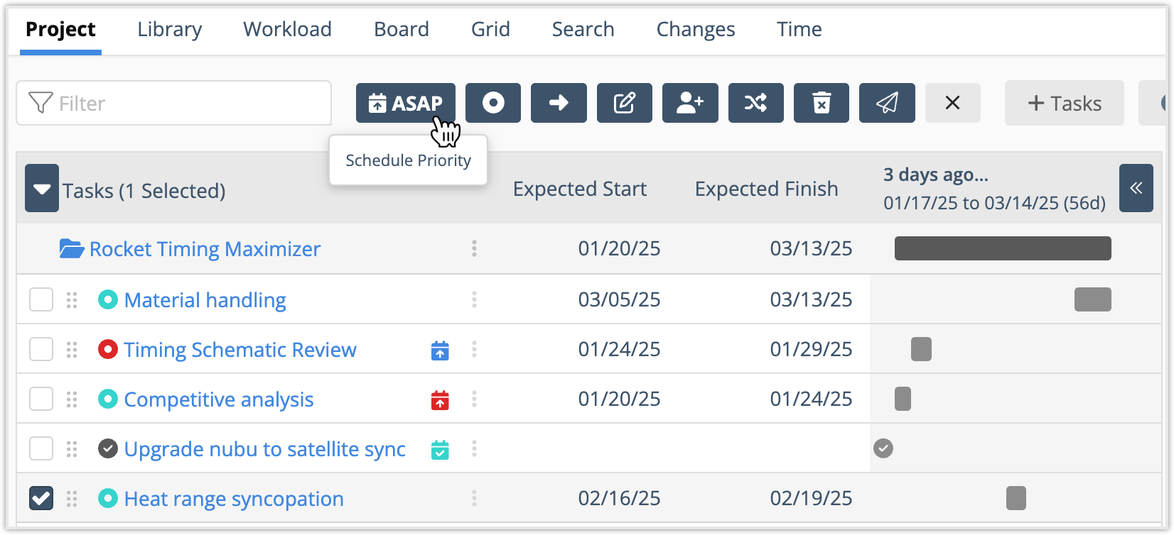Select the Competitive analysis checkbox

(41, 399)
